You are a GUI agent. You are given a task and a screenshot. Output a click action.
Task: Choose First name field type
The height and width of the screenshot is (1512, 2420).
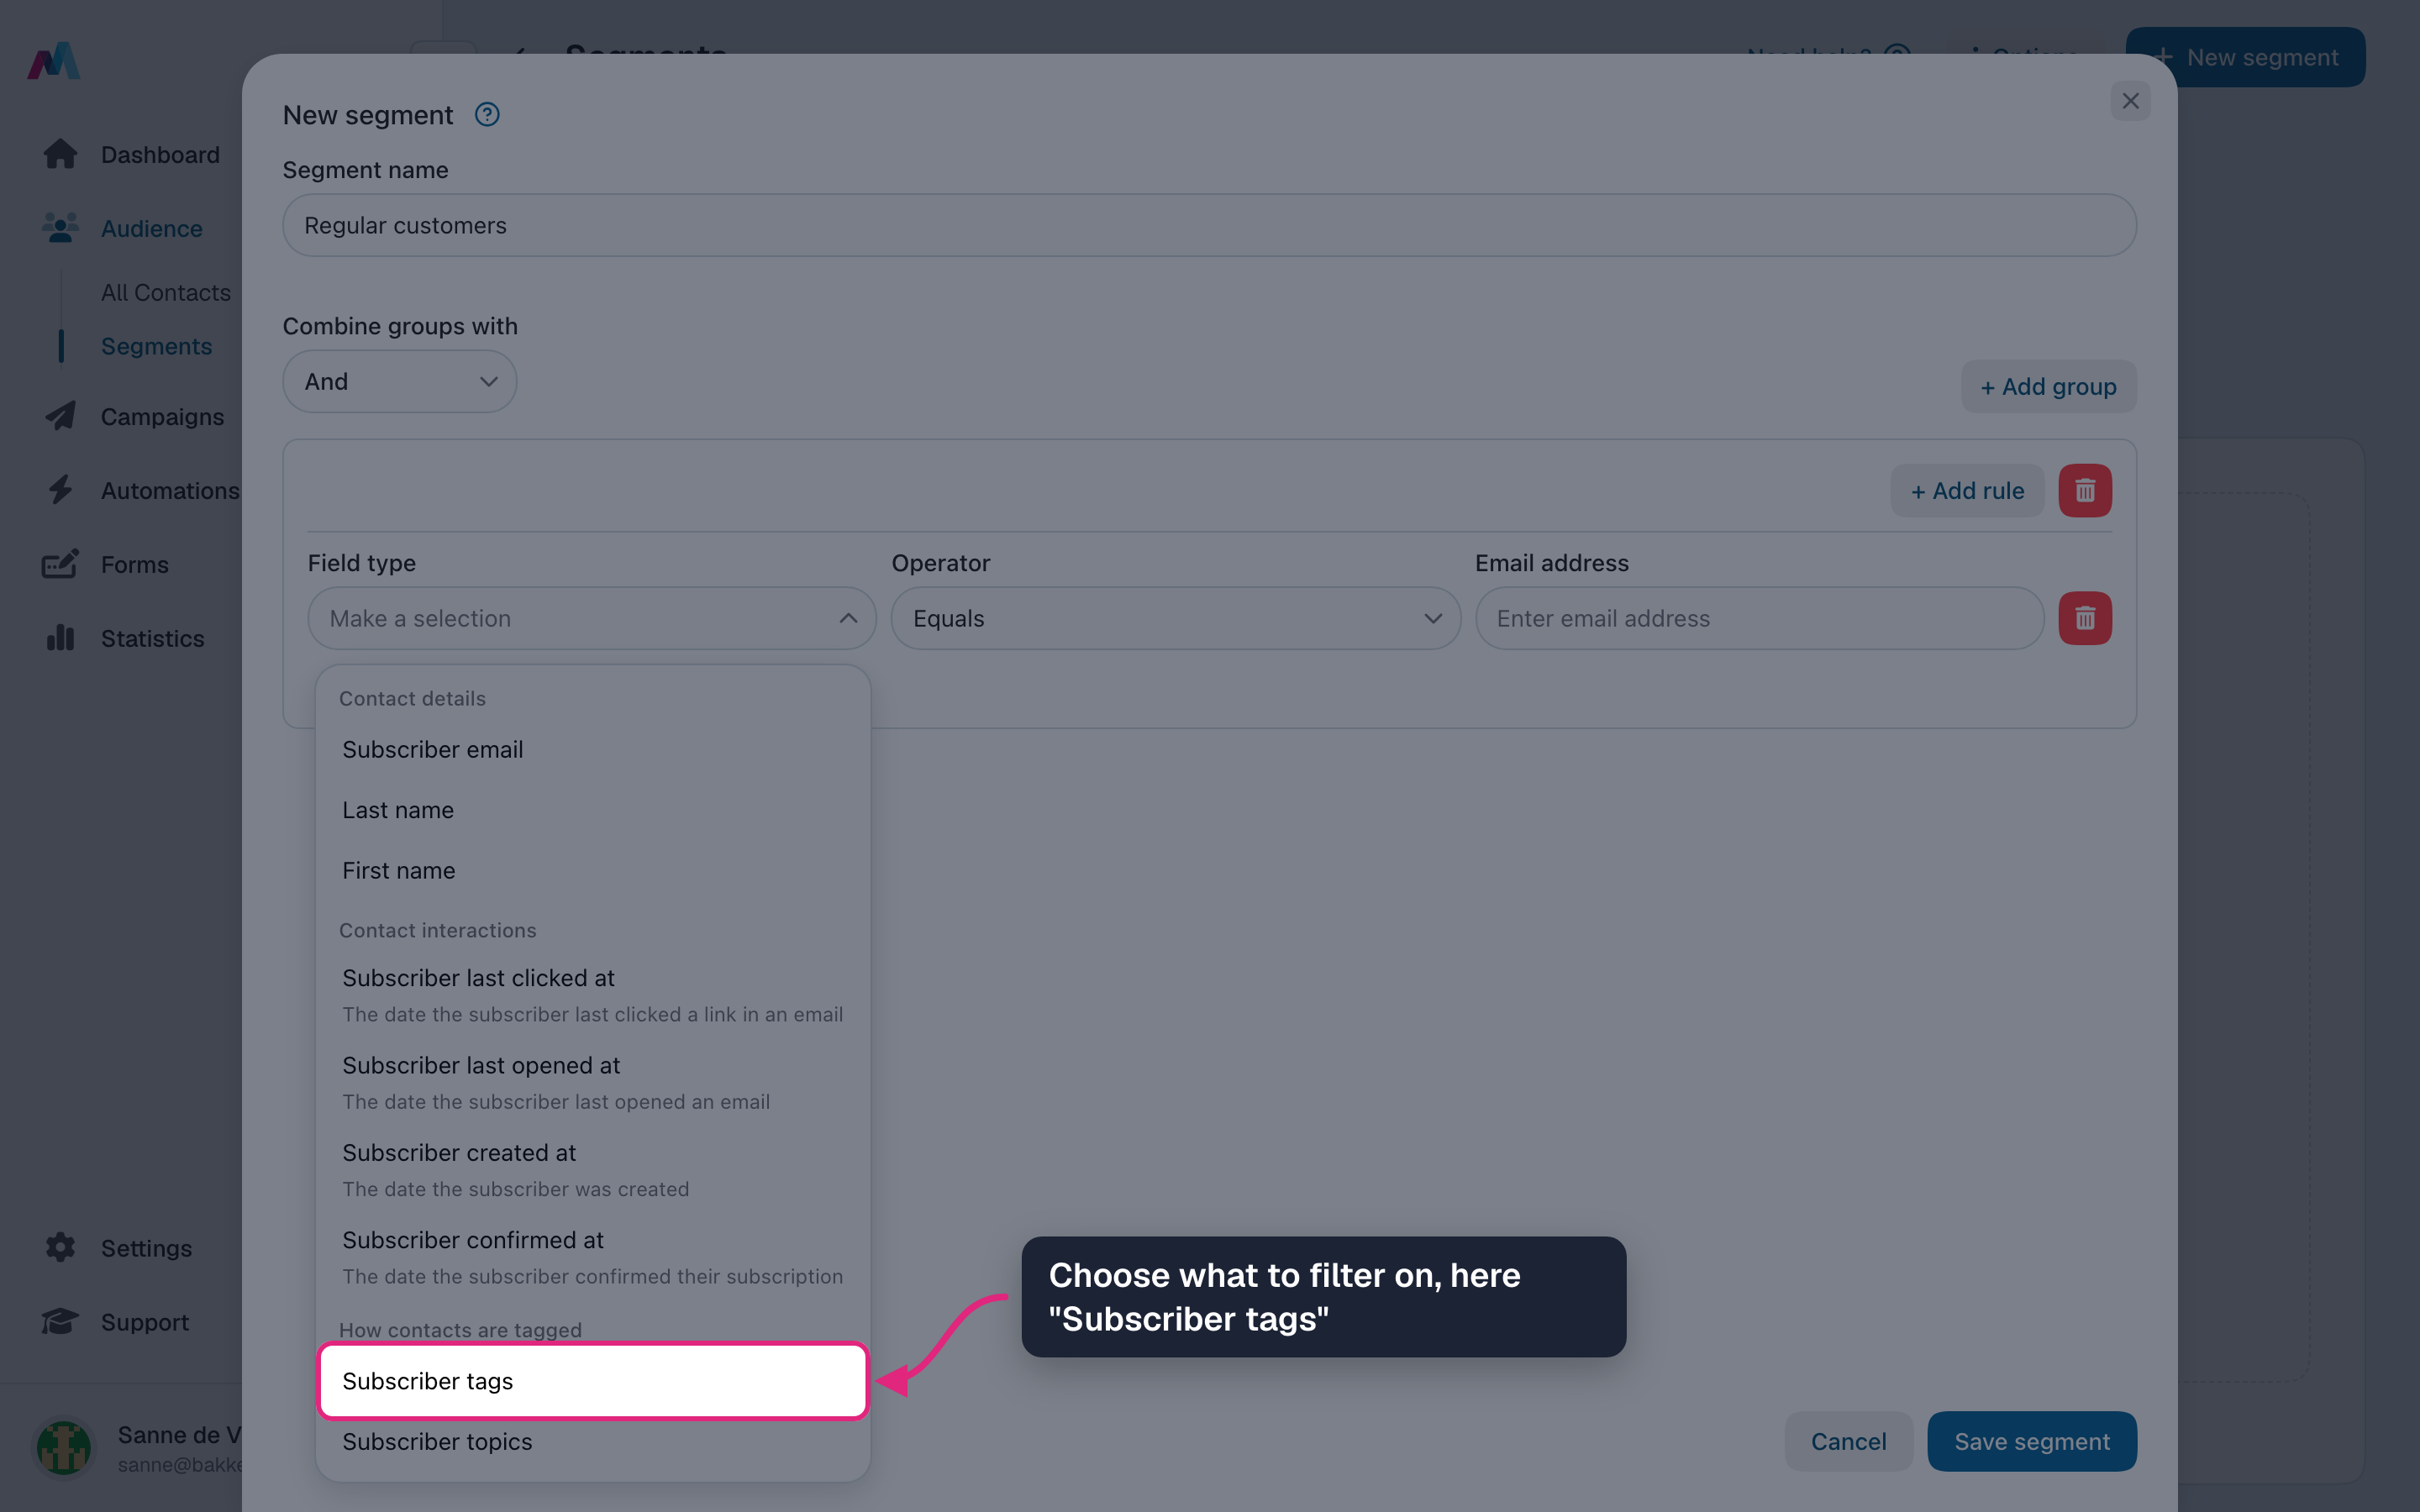tap(593, 870)
